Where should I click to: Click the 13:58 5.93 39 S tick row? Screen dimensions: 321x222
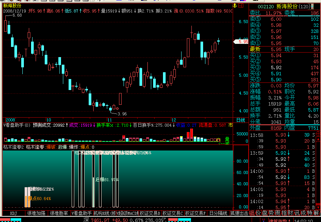click(x=282, y=135)
